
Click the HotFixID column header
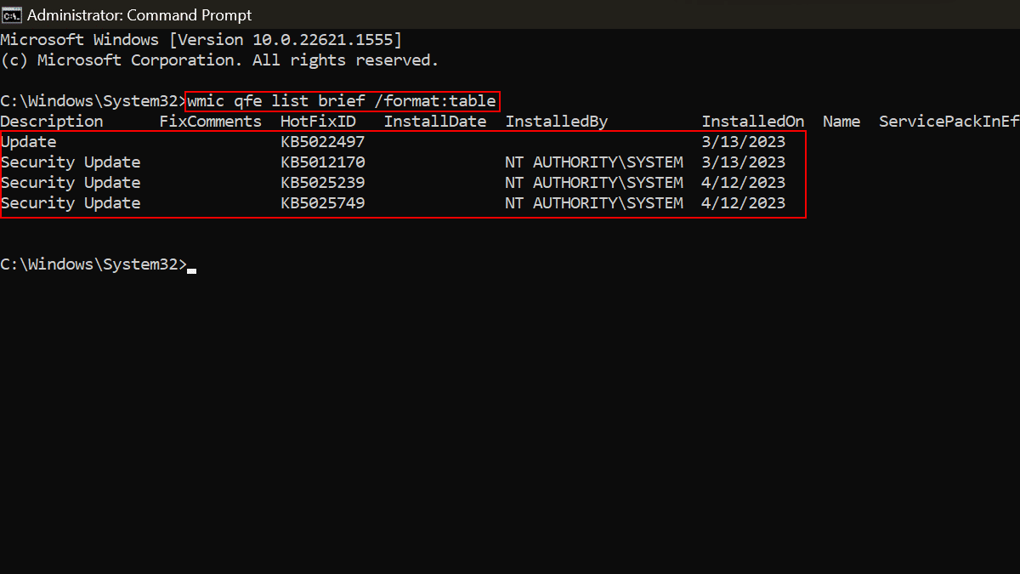(x=318, y=122)
